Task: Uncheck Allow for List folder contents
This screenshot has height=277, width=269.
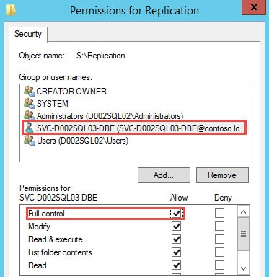Action: point(176,252)
